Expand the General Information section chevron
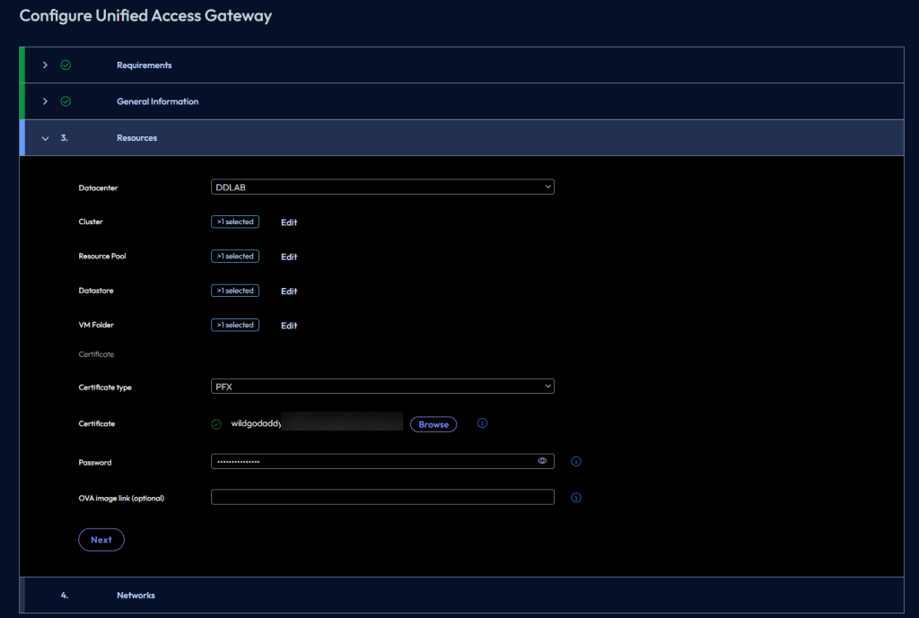The height and width of the screenshot is (618, 919). point(45,101)
